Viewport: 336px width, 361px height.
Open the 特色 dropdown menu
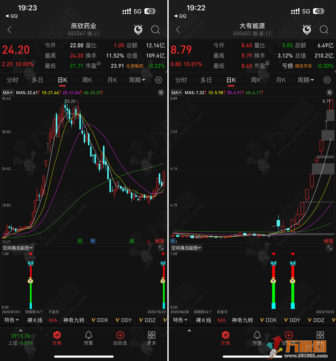pyautogui.click(x=11, y=320)
